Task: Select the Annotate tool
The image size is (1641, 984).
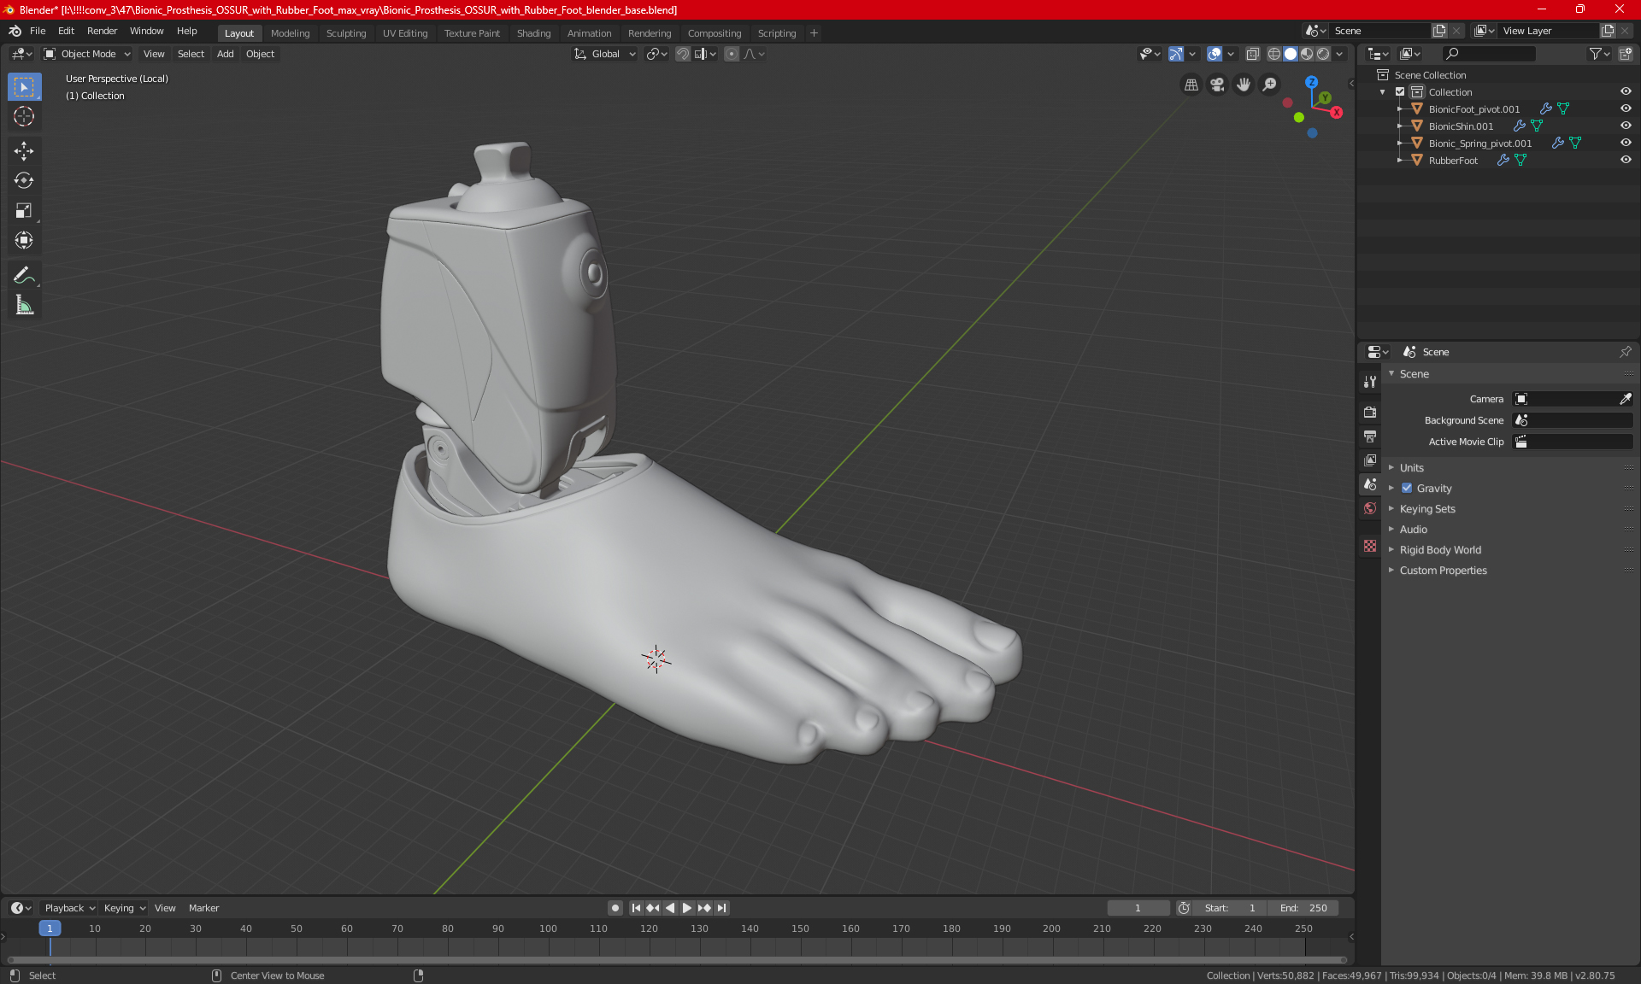Action: coord(24,275)
